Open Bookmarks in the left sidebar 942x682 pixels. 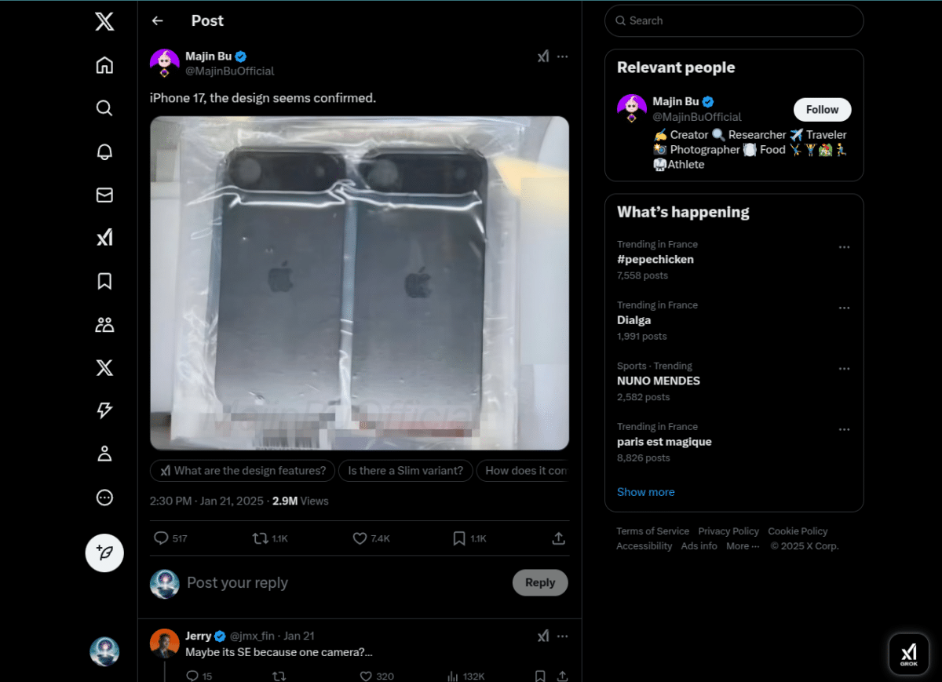pyautogui.click(x=104, y=281)
